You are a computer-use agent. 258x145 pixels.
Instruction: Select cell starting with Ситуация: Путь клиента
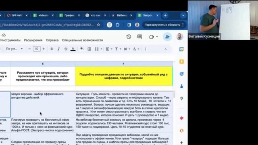point(124,104)
